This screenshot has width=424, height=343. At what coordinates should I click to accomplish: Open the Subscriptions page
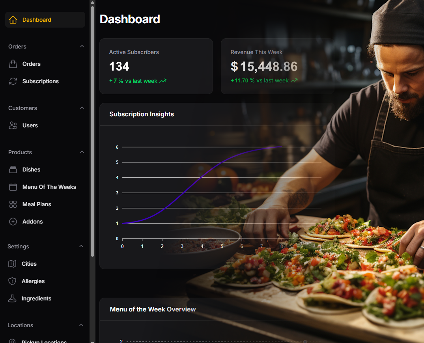pyautogui.click(x=40, y=81)
